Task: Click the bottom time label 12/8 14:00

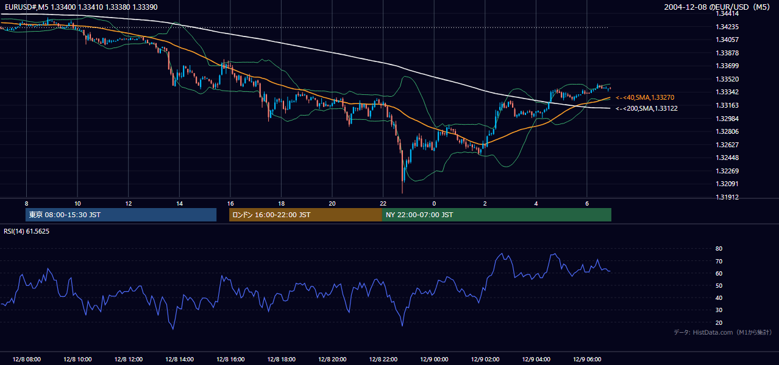Action: point(179,360)
